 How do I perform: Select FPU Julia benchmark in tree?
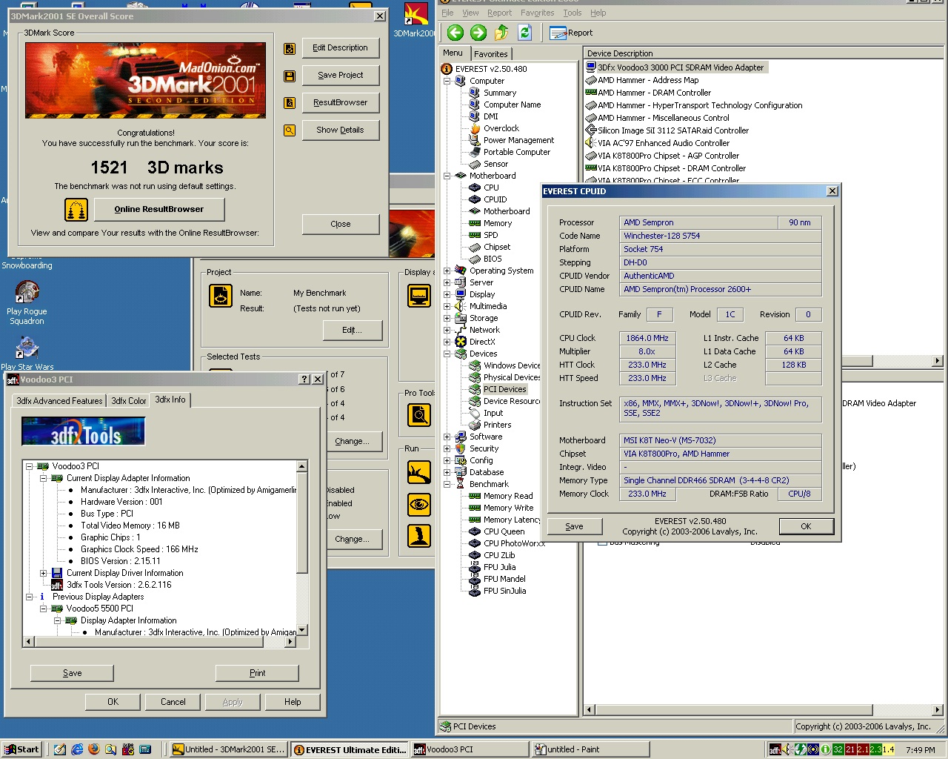pos(499,567)
